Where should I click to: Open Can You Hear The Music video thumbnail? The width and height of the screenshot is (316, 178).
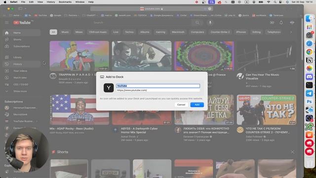click(x=267, y=56)
